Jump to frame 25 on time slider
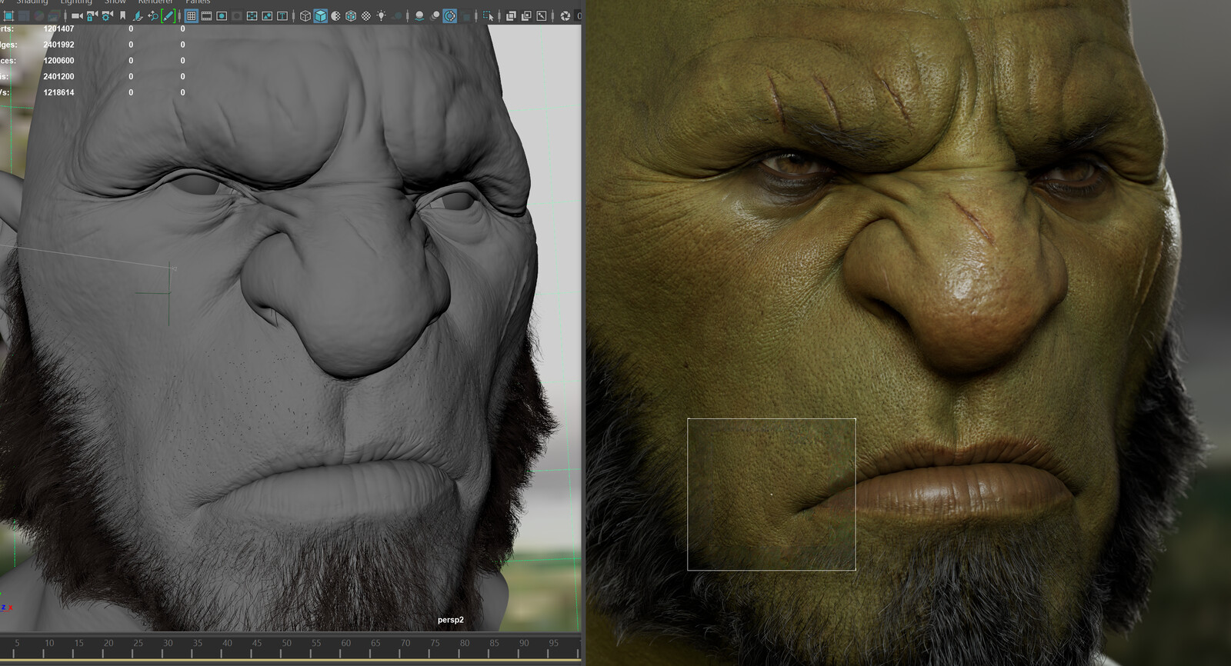1231x666 pixels. [138, 644]
